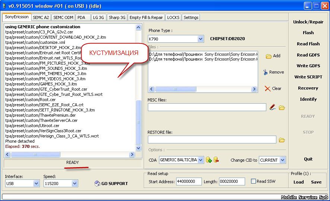Switch to the LOCKS tab
Viewport: 330px width, 201px height.
tap(173, 17)
